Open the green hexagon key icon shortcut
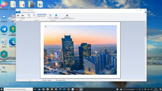 [x=12, y=30]
